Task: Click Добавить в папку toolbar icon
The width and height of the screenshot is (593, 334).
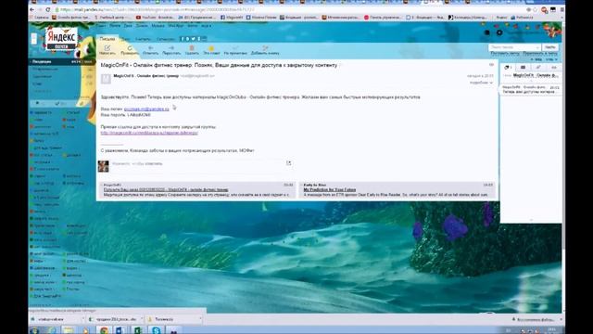Action: (x=265, y=47)
